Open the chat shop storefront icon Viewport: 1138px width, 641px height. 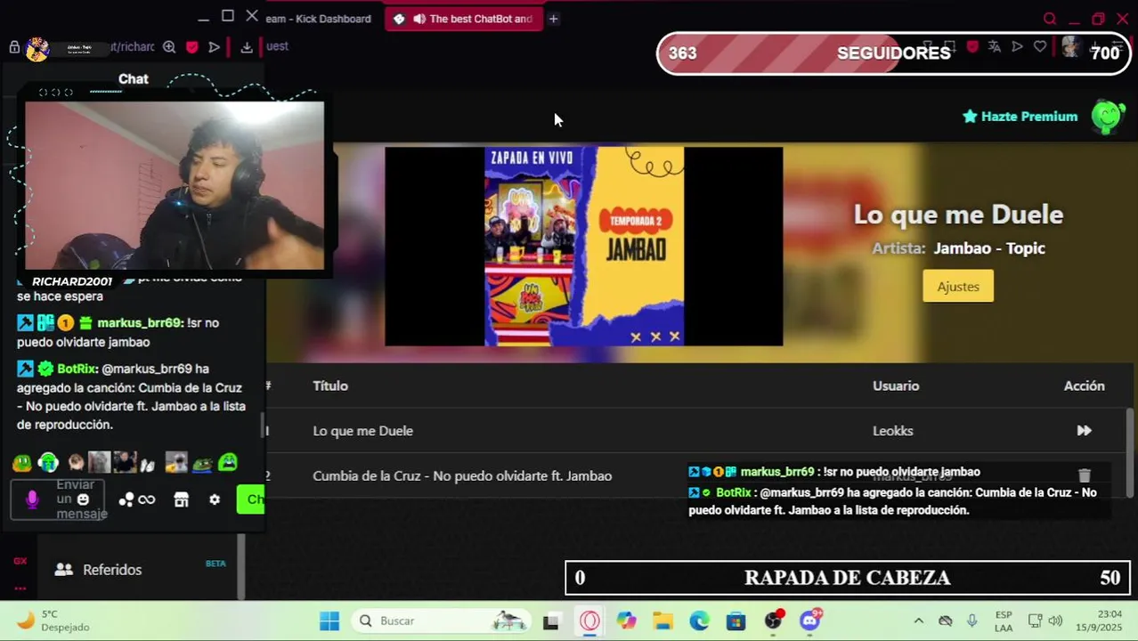[x=182, y=500]
